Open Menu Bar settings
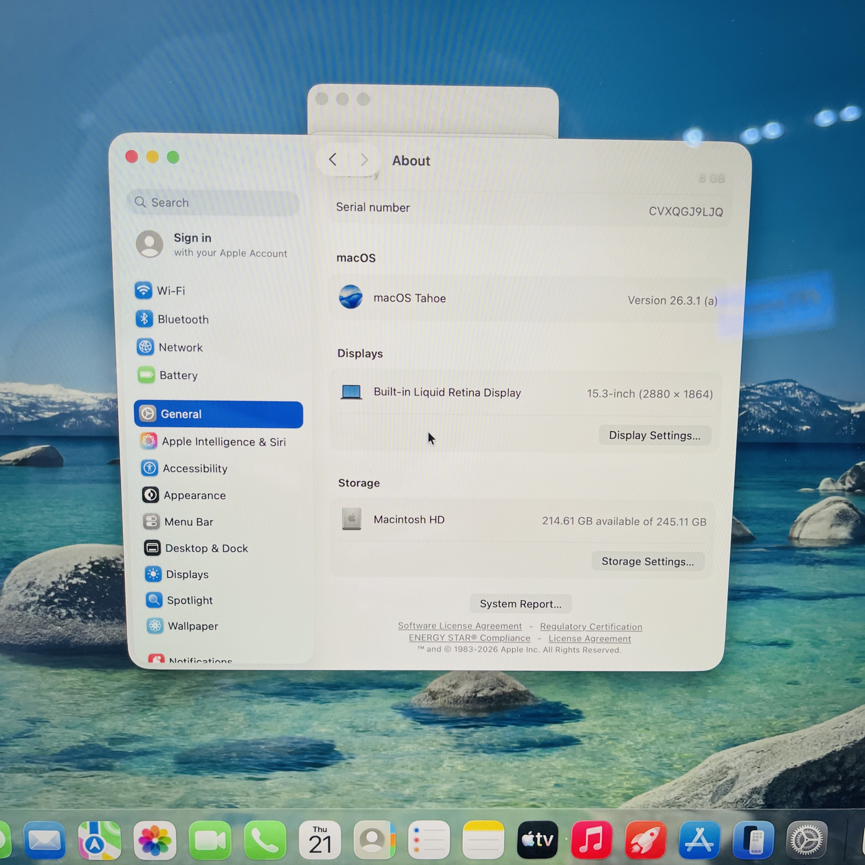The width and height of the screenshot is (865, 865). click(178, 521)
